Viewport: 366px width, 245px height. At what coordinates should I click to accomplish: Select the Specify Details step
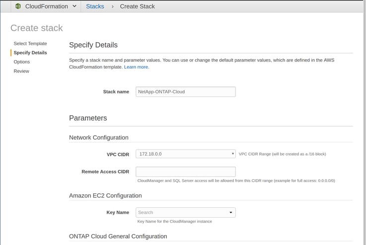pyautogui.click(x=30, y=53)
